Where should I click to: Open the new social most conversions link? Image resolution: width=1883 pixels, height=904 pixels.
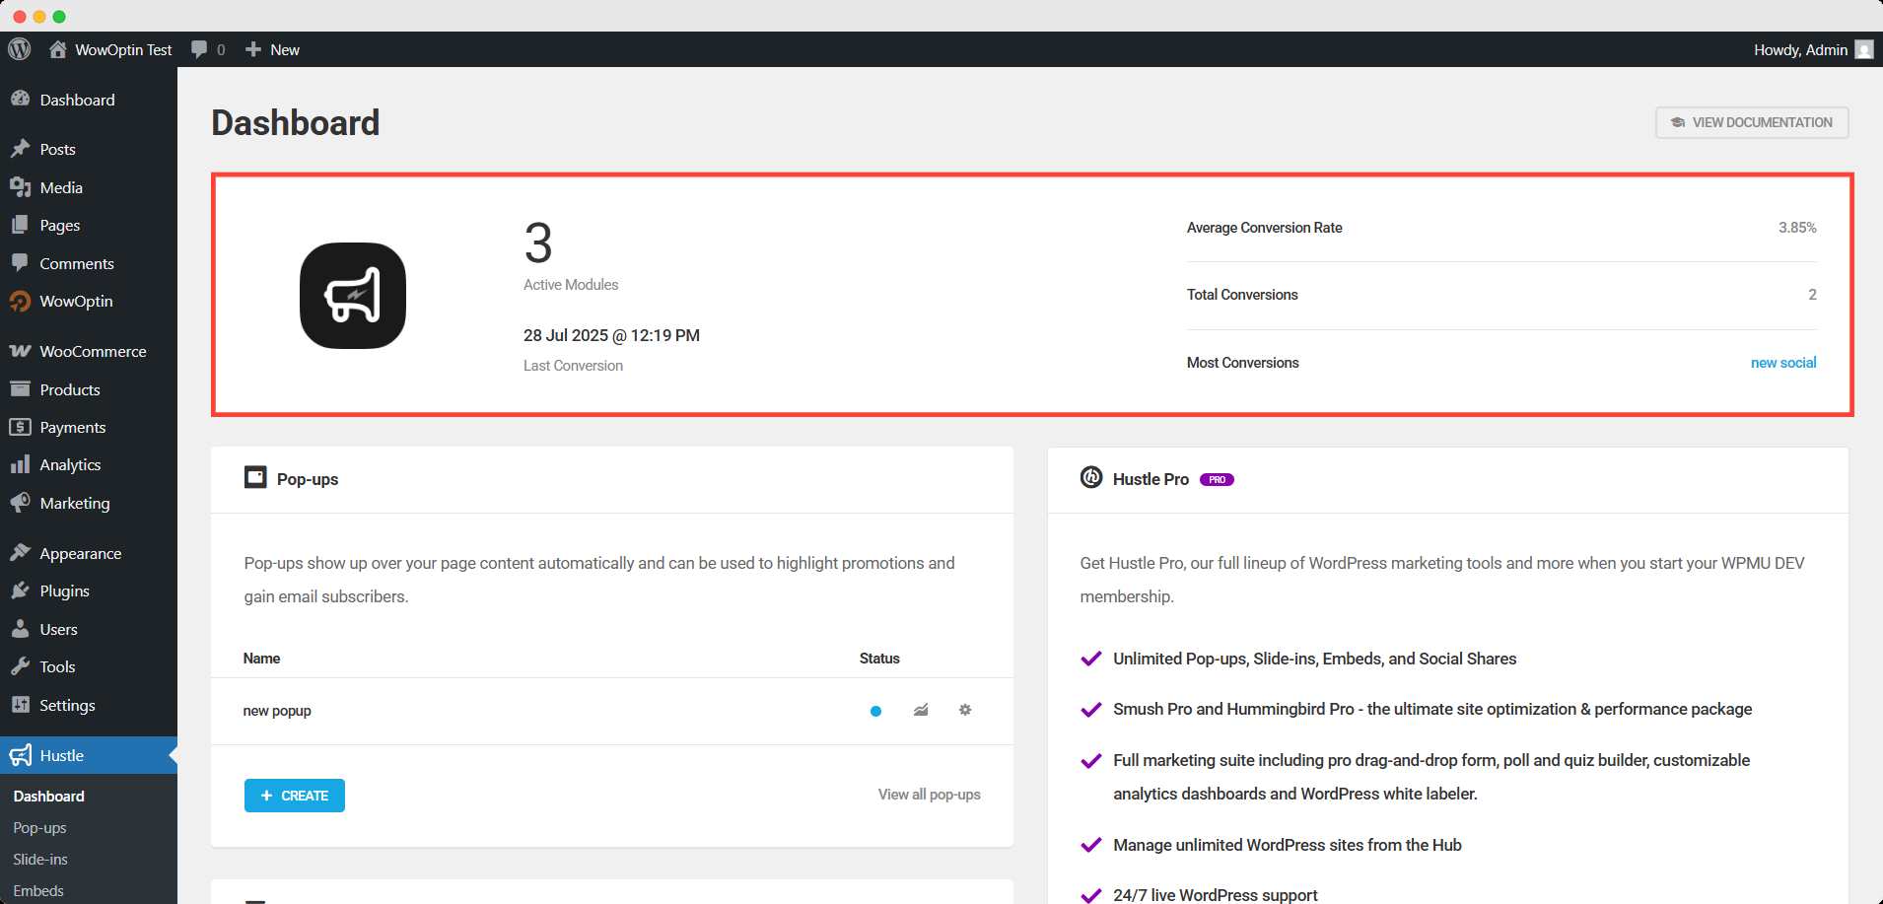(x=1783, y=363)
